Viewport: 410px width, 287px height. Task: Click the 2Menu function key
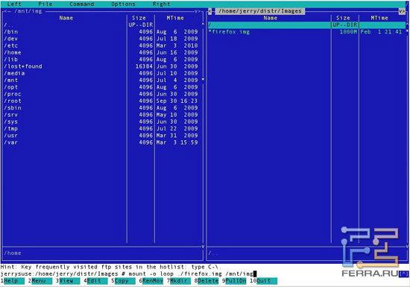click(x=40, y=281)
